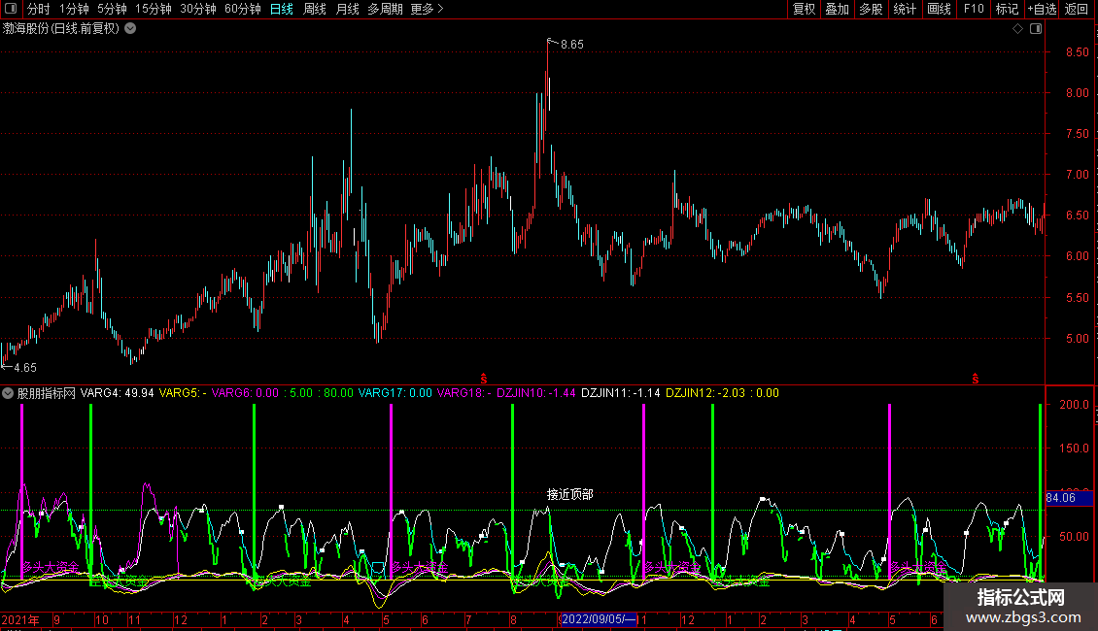Expand the 股朋指标网 indicator panel dropdown
1098x631 pixels.
click(9, 393)
